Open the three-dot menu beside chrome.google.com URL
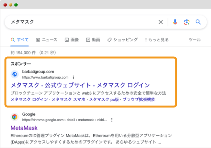This screenshot has width=211, height=148. point(112,120)
